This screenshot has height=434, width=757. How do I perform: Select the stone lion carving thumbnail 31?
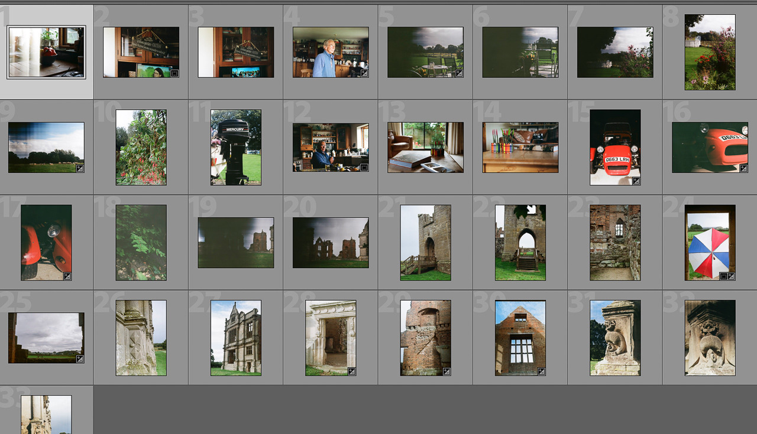pyautogui.click(x=614, y=337)
